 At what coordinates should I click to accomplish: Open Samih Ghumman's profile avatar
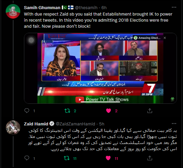(13, 11)
